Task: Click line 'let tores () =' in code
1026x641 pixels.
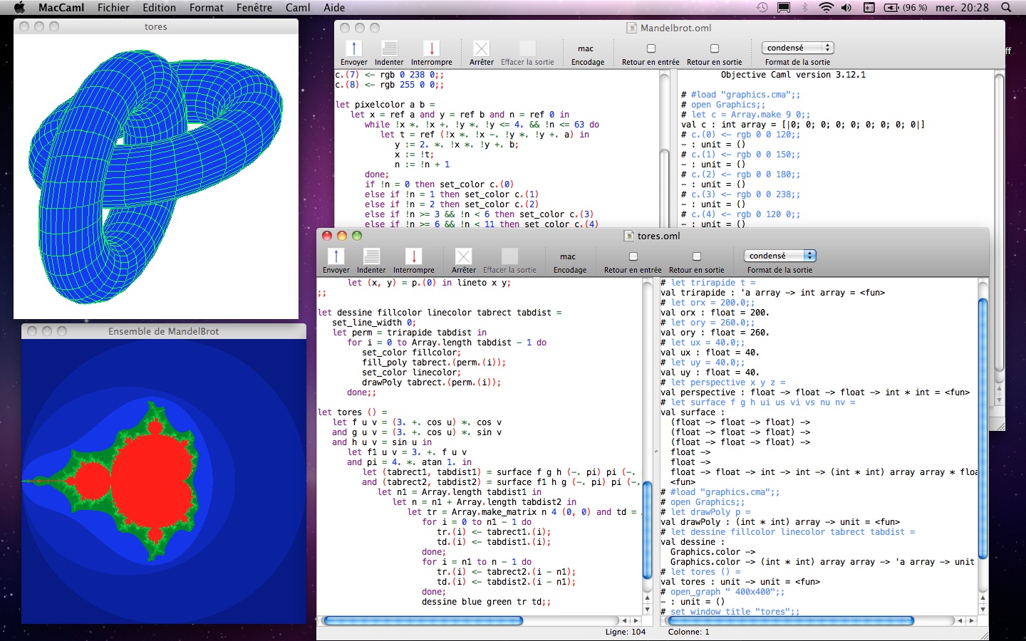Action: (x=353, y=412)
